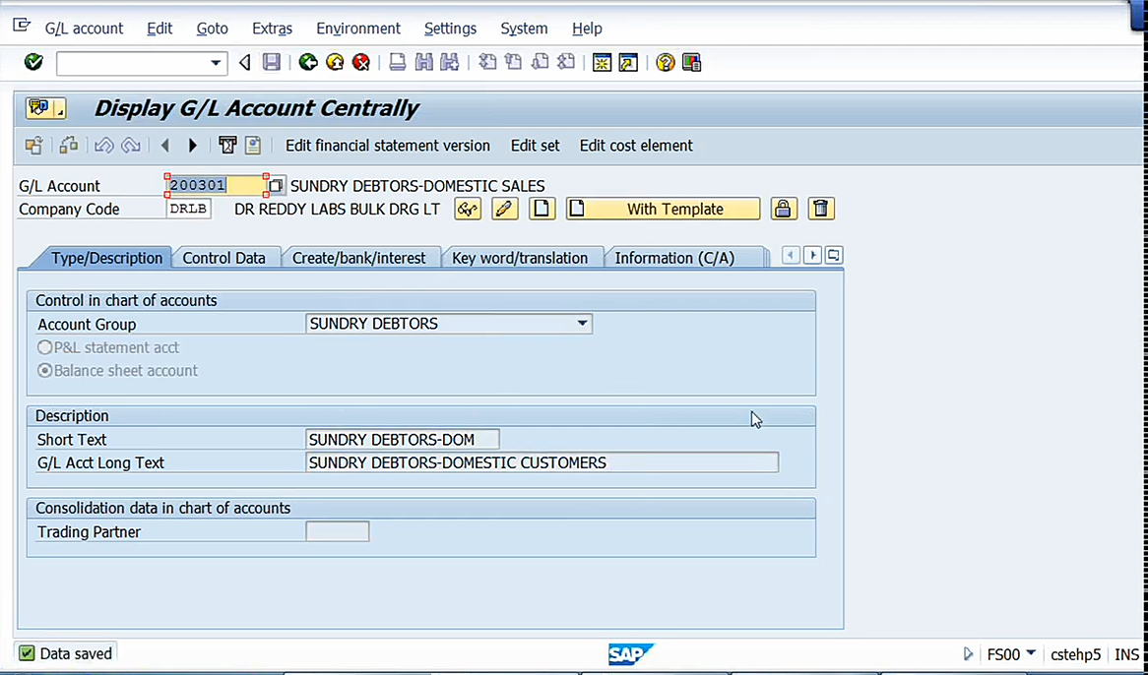Viewport: 1148px width, 675px height.
Task: Click the Edit set button
Action: (536, 146)
